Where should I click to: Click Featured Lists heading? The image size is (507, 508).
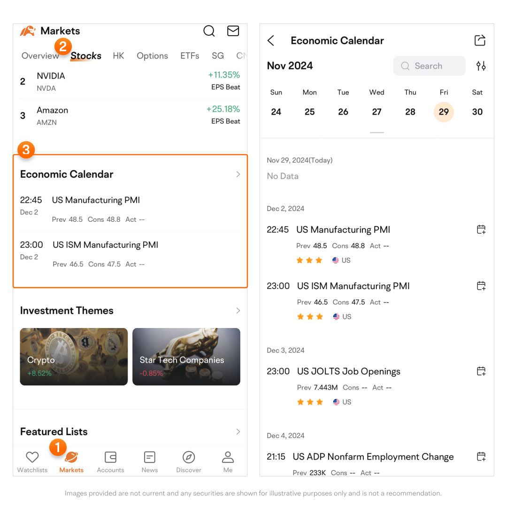[x=54, y=431]
